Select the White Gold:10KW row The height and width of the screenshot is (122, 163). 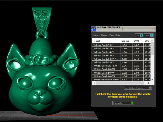point(122,73)
